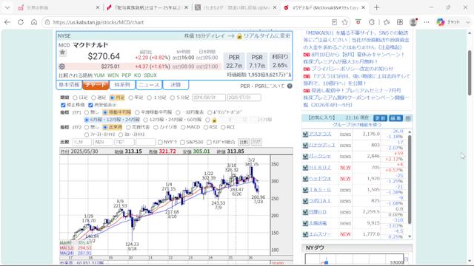Refresh the browser page

coord(21,22)
